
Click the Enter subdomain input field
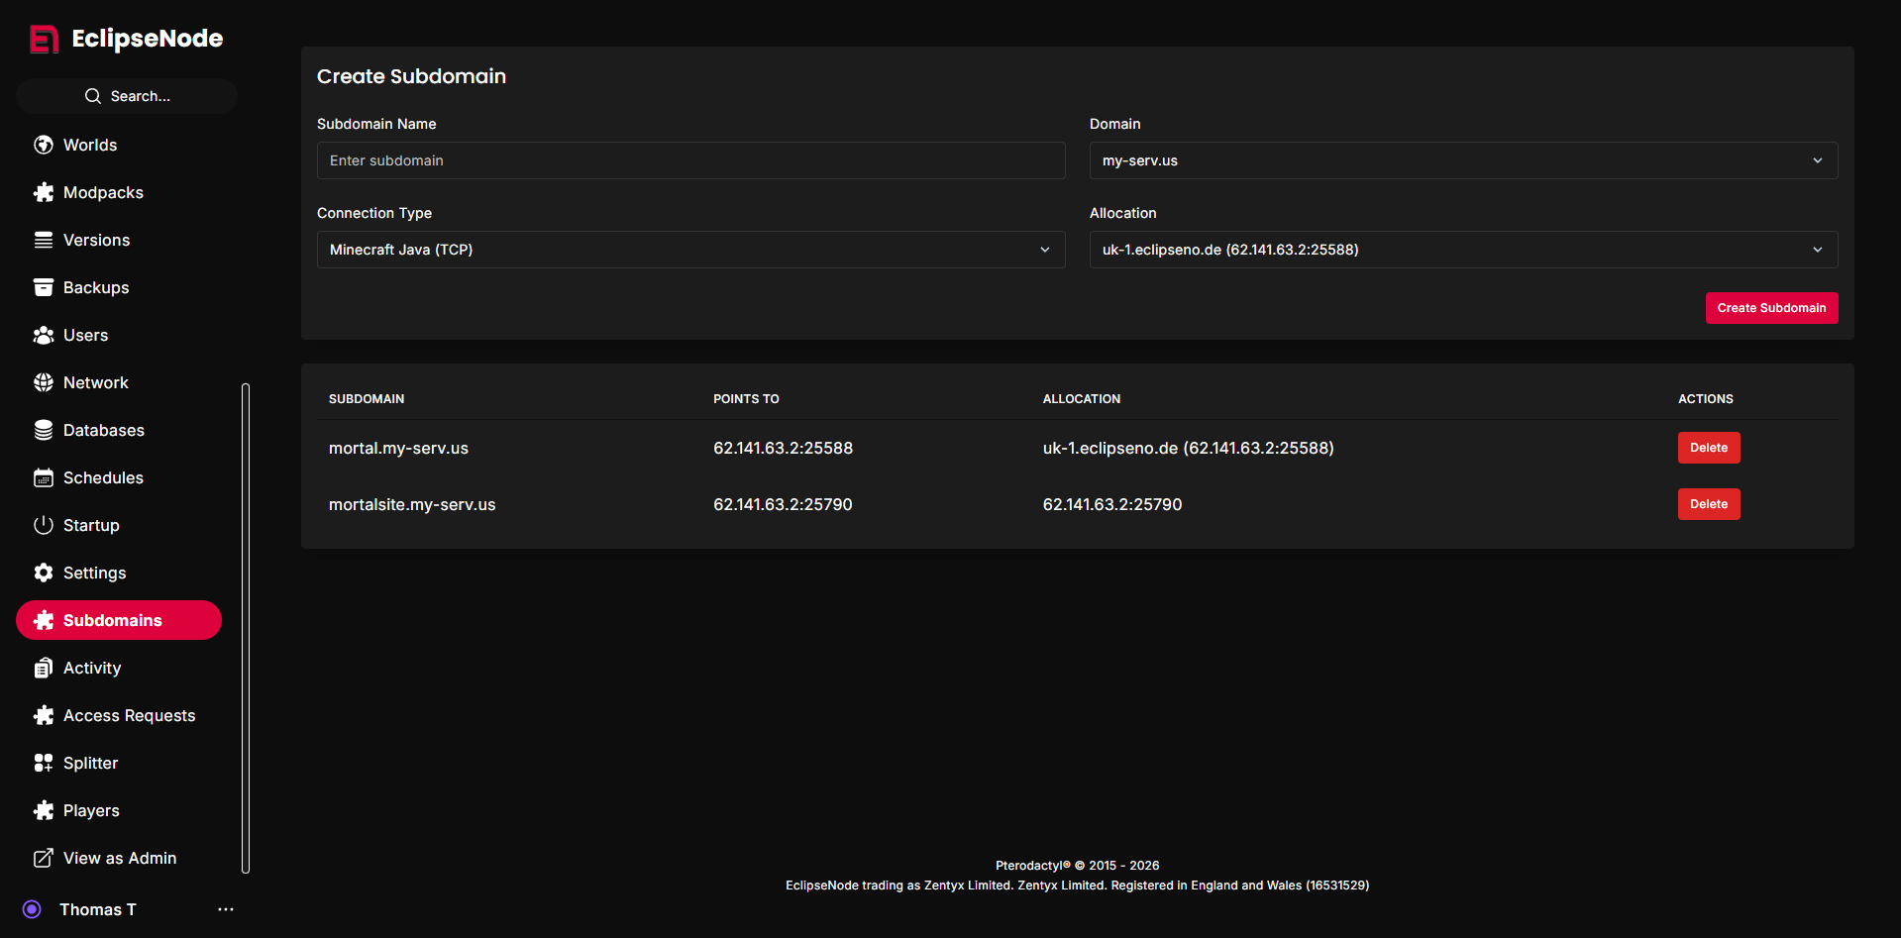[690, 159]
